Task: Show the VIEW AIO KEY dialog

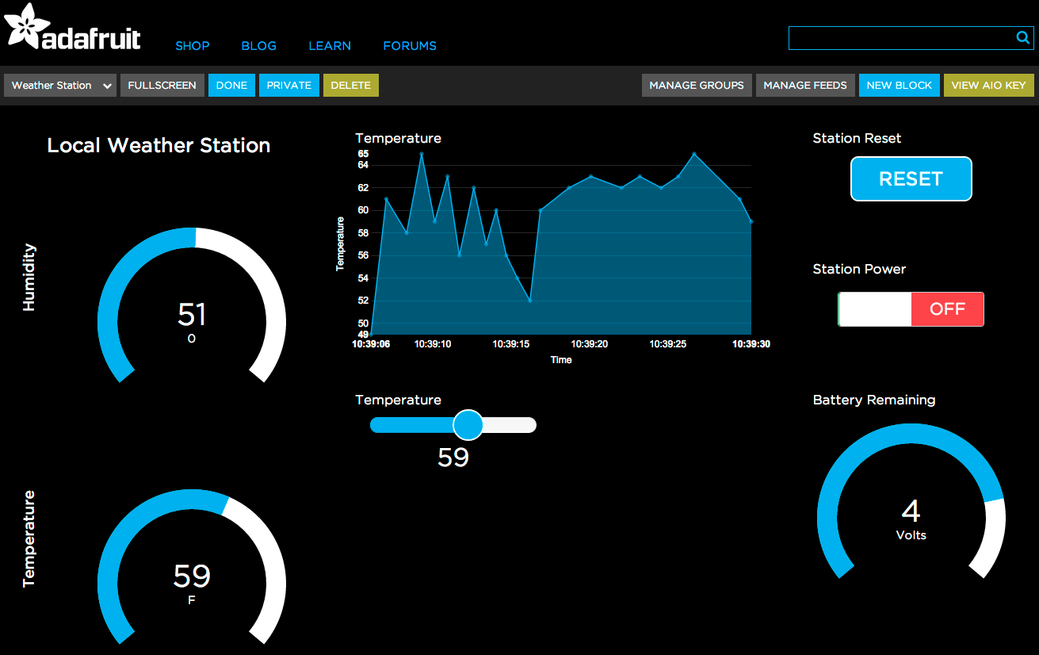Action: click(988, 86)
